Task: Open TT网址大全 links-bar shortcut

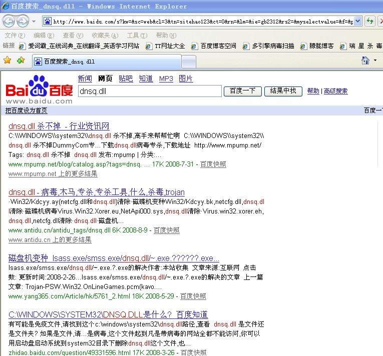Action: tap(165, 46)
